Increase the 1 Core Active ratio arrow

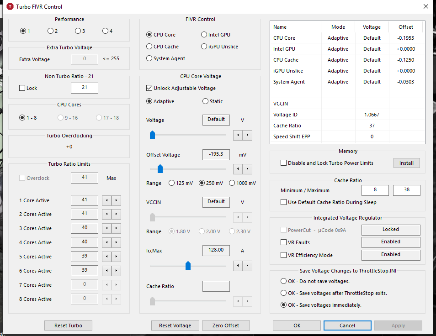tap(116, 200)
